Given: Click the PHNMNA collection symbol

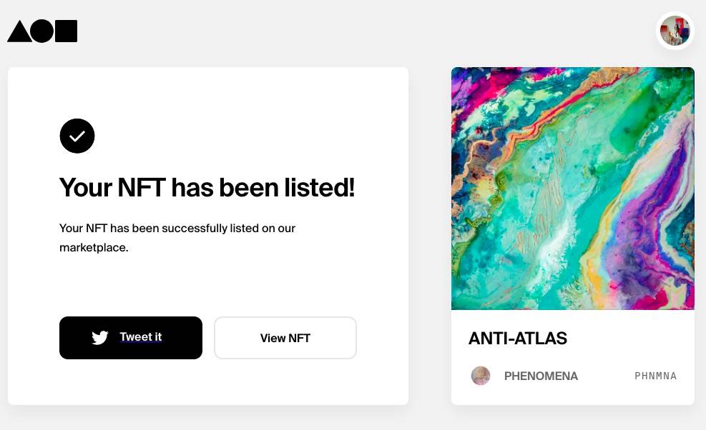Looking at the screenshot, I should tap(655, 376).
